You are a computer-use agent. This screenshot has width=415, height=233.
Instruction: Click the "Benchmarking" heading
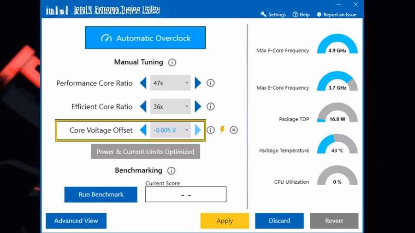[138, 170]
